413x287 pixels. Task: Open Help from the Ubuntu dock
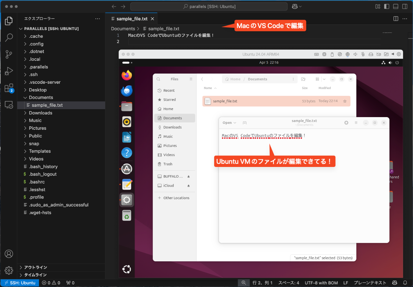(127, 153)
